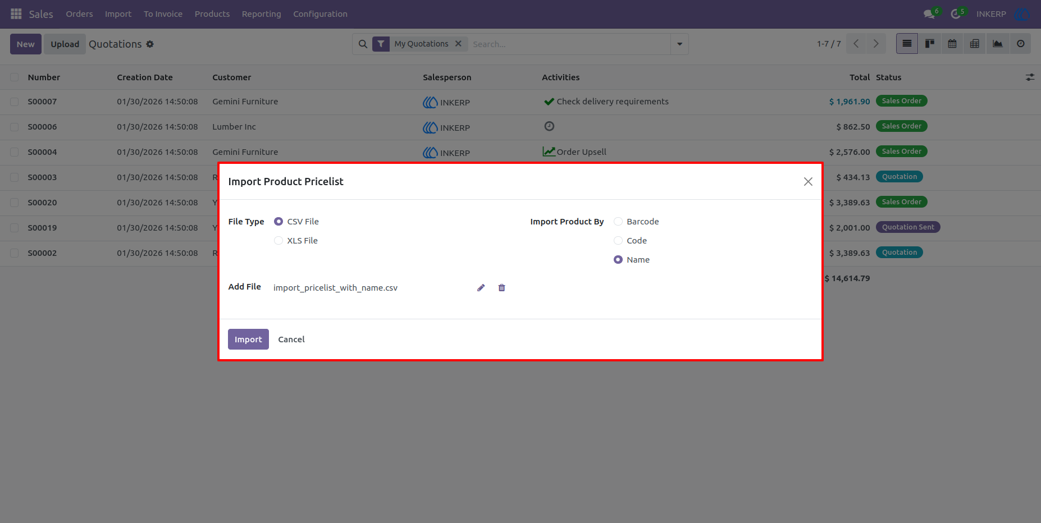Choose Barcode import option

(x=618, y=222)
